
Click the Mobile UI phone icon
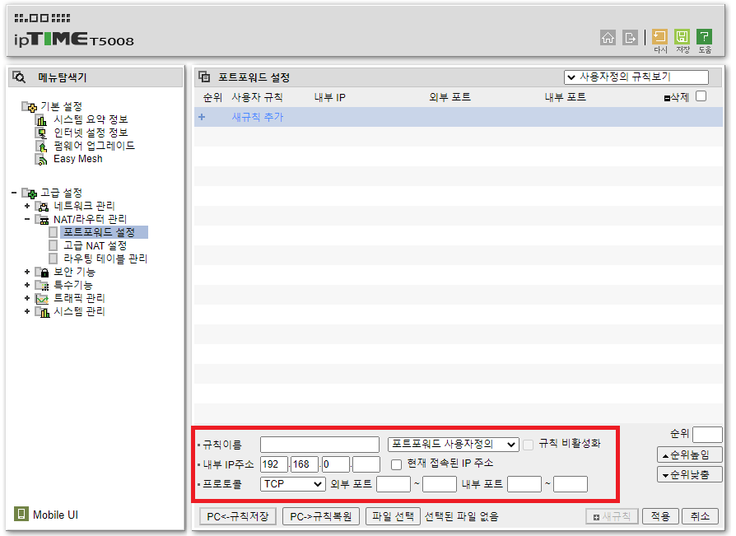(x=21, y=514)
